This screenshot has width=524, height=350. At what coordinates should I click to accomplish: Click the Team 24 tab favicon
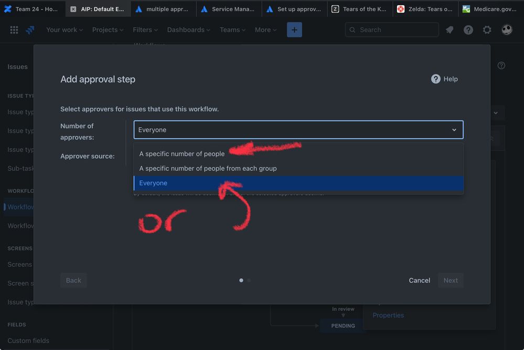(8, 9)
